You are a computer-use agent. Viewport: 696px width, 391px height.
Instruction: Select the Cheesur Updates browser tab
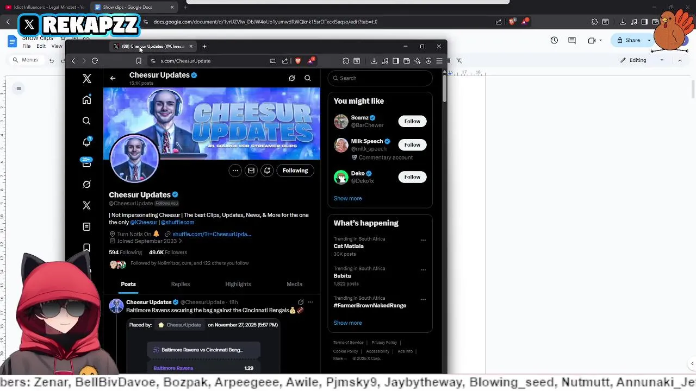coord(153,46)
